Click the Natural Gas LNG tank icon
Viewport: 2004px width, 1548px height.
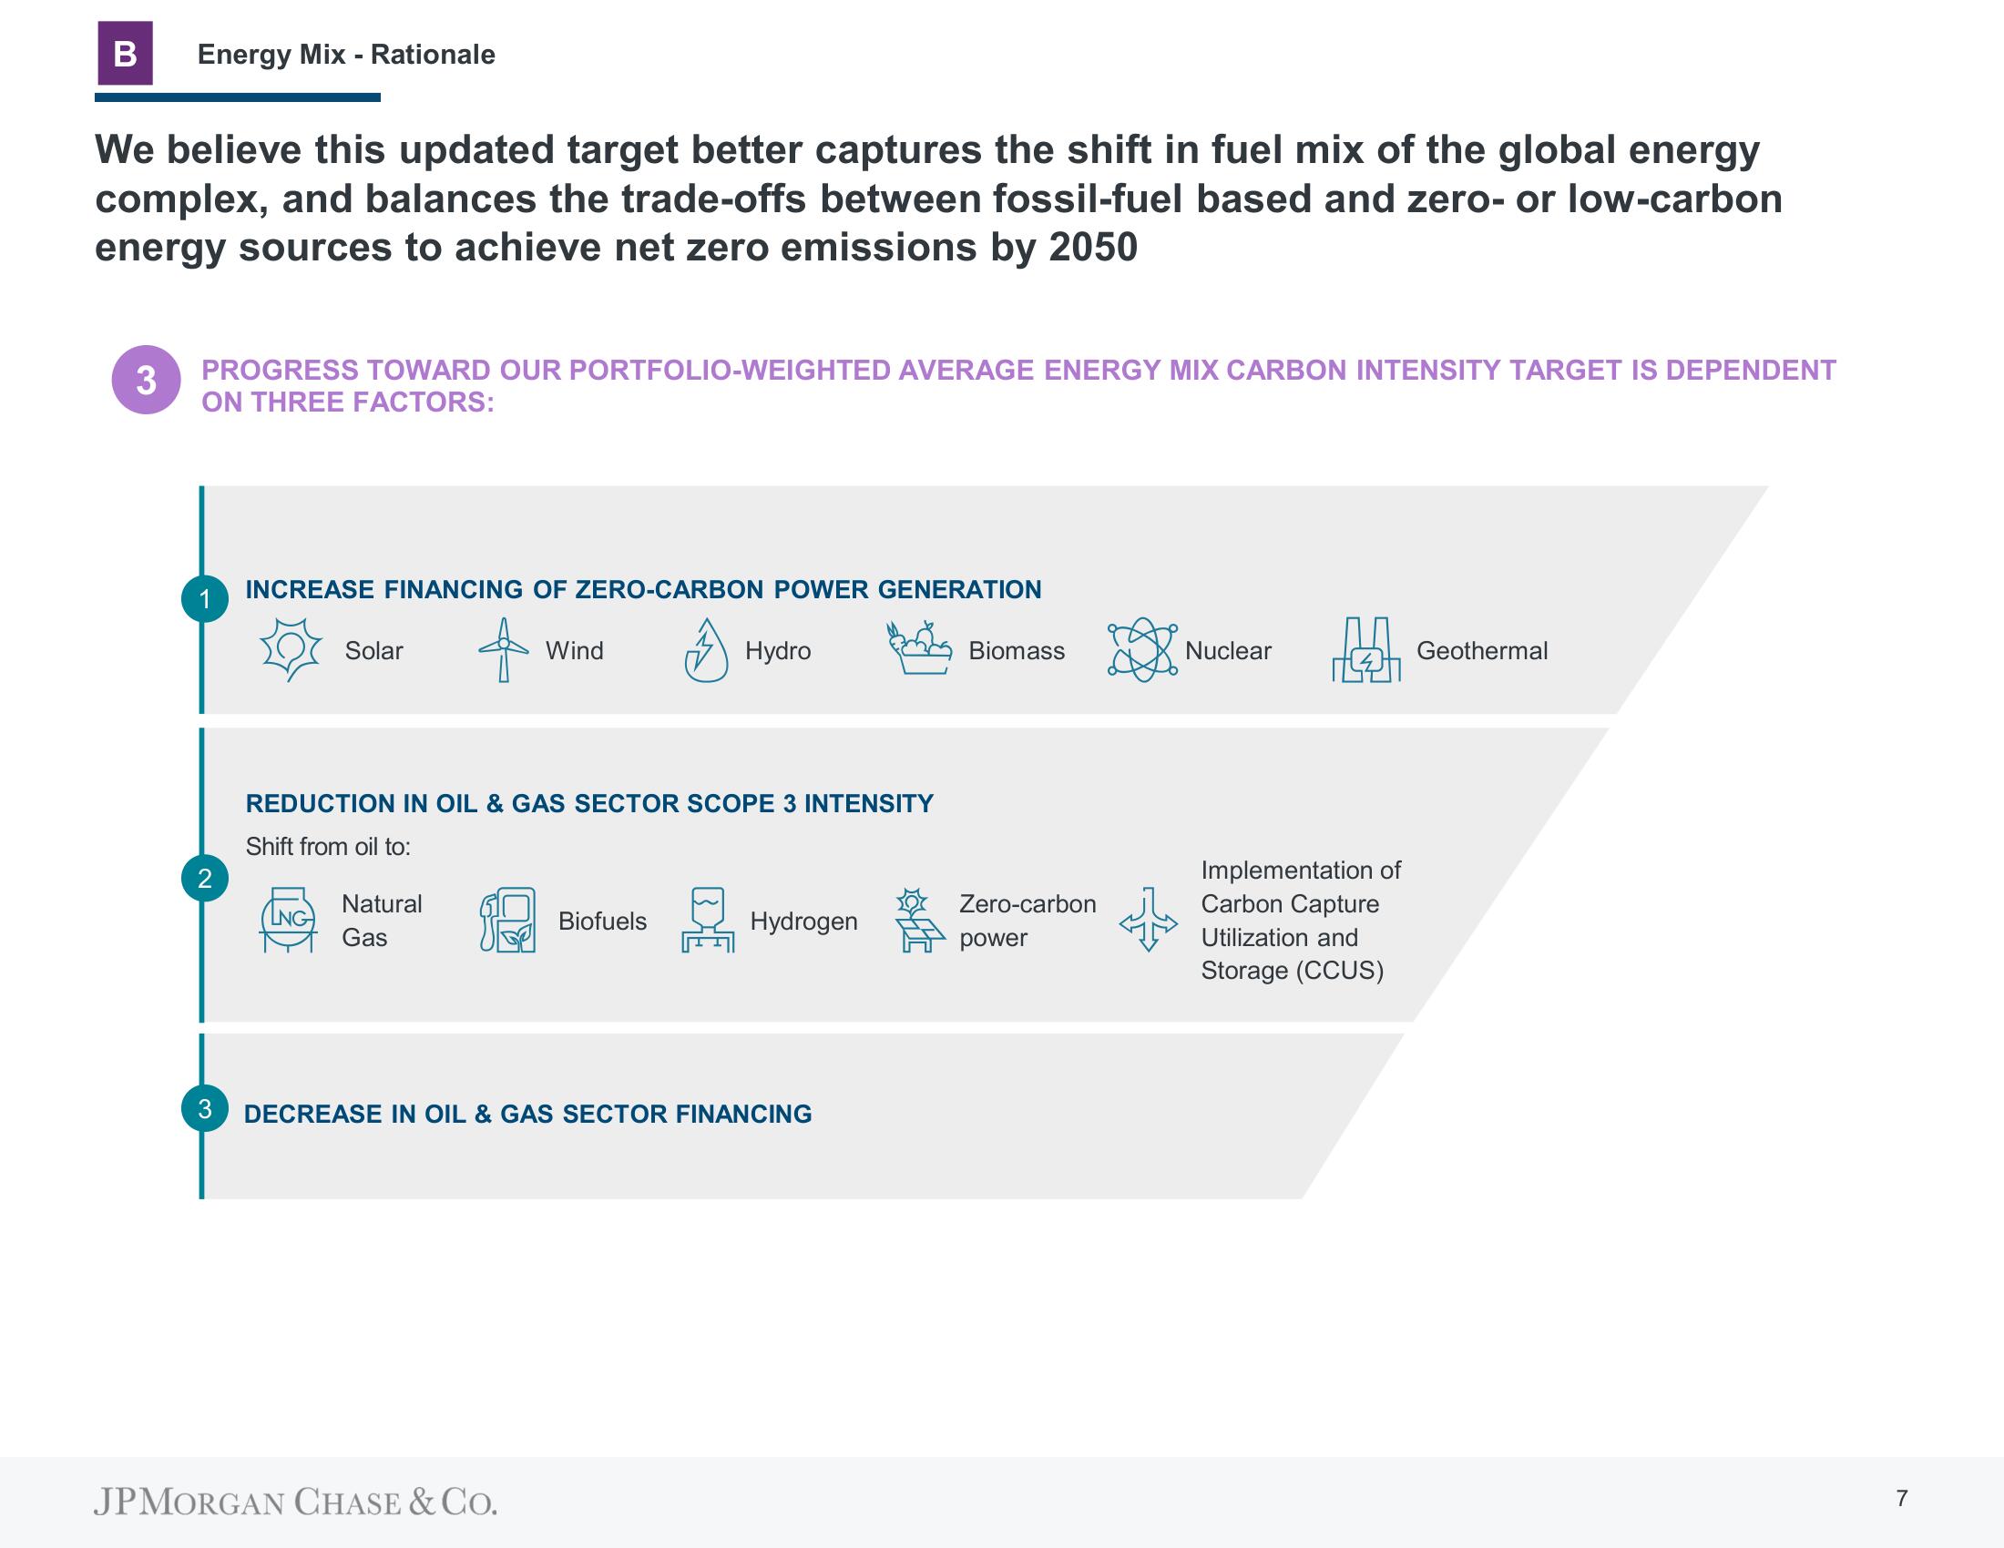coord(289,920)
